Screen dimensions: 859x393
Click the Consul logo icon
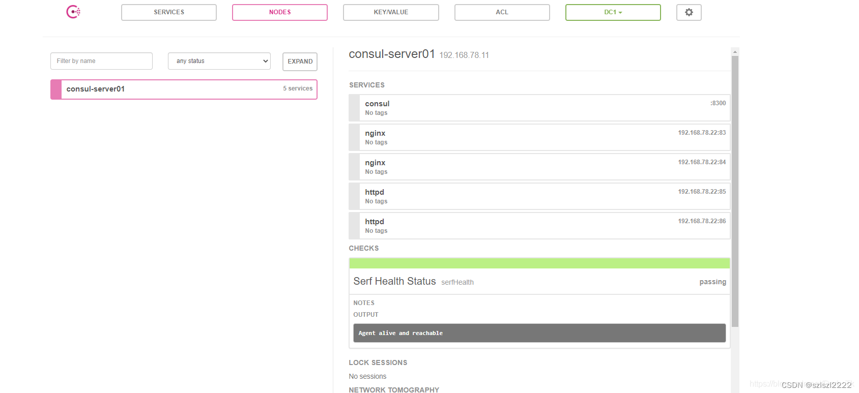pyautogui.click(x=73, y=12)
